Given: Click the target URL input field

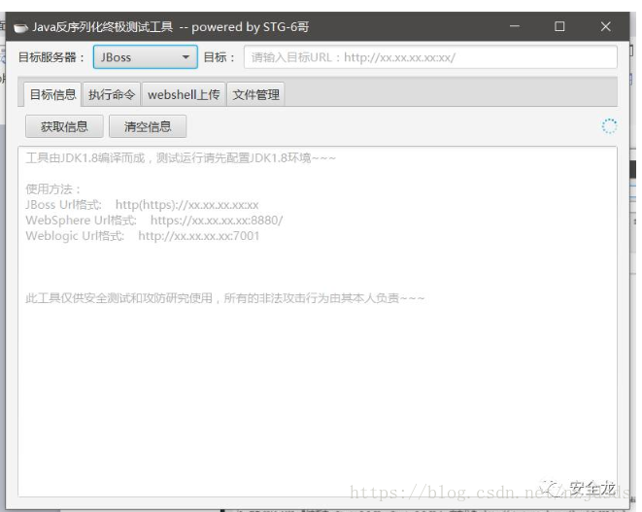Looking at the screenshot, I should click(x=430, y=57).
